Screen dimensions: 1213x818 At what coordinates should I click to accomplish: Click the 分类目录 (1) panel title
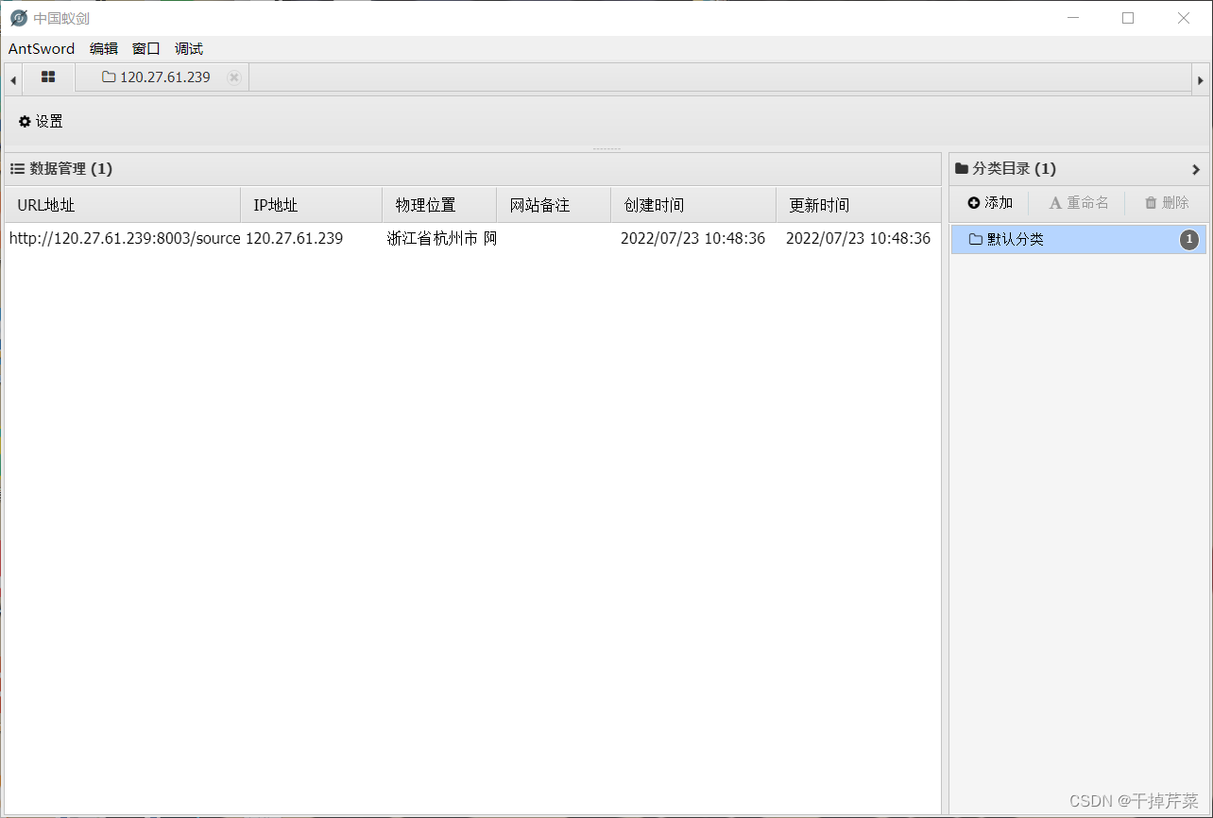(1005, 169)
